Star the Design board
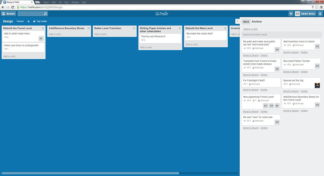Image resolution: width=324 pixels, height=176 pixels. 28,21
